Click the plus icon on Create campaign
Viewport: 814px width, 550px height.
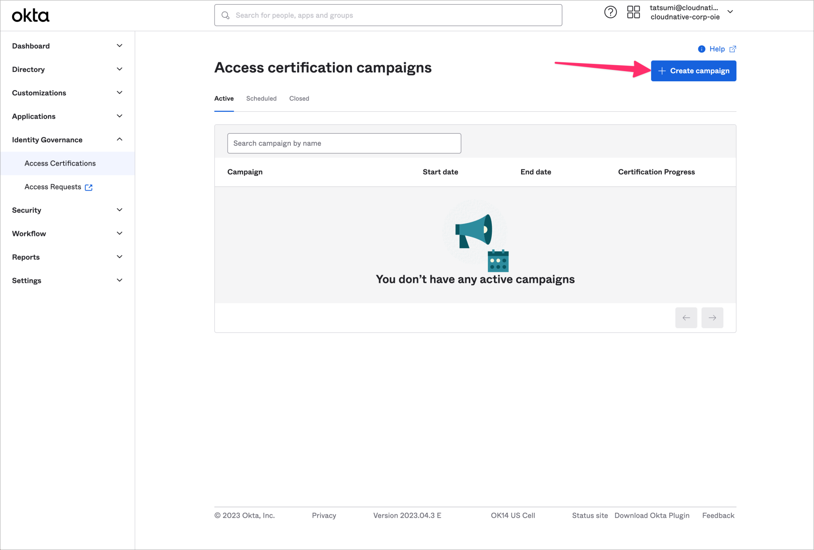click(663, 71)
